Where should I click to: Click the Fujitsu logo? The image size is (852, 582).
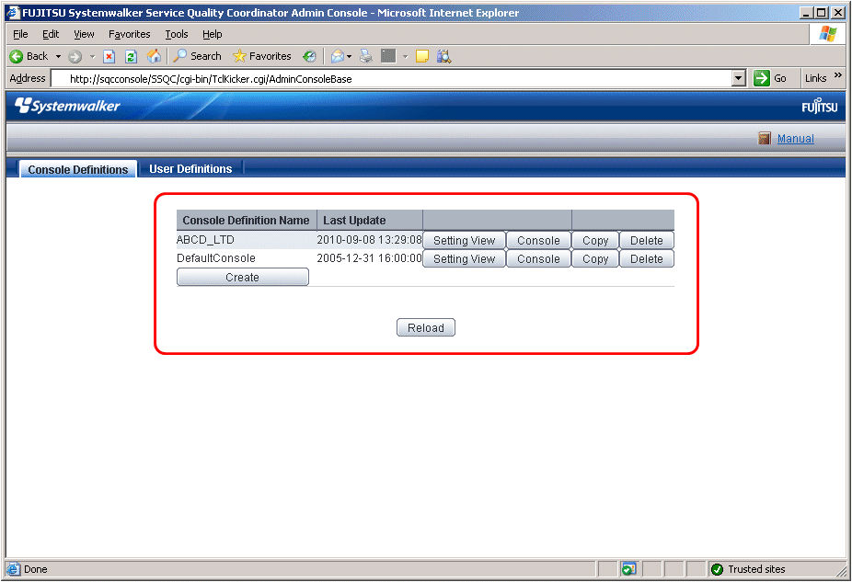pyautogui.click(x=820, y=106)
